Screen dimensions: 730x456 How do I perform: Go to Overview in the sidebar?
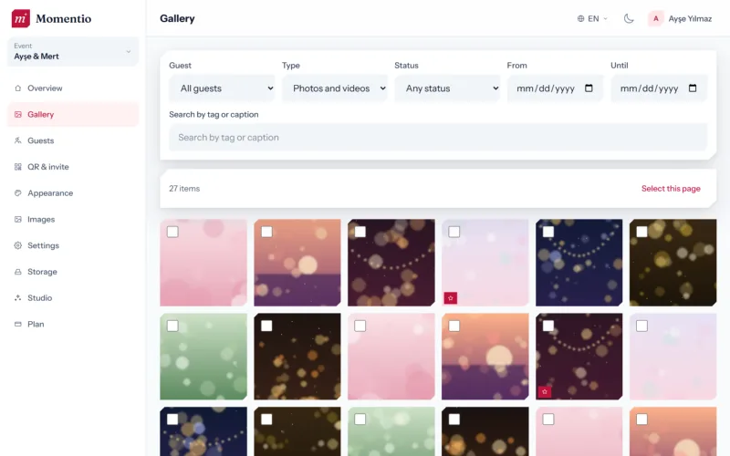[73, 88]
